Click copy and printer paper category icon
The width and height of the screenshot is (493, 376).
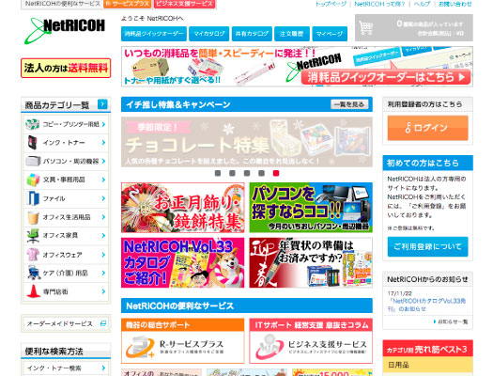(x=32, y=124)
